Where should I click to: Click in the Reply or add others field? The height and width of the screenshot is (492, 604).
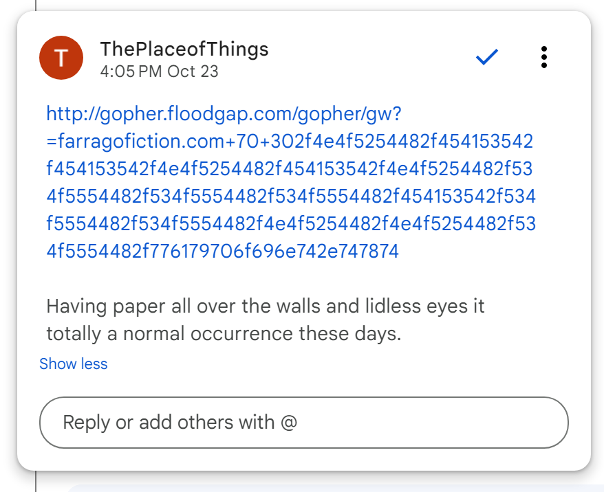point(303,422)
